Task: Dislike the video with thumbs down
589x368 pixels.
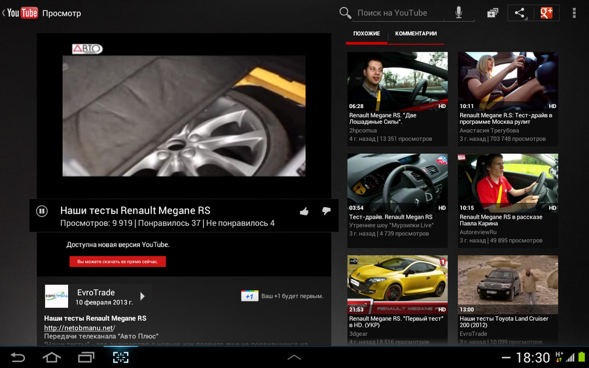Action: (x=326, y=212)
